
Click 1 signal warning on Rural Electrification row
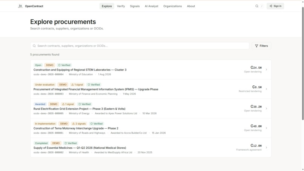(x=68, y=104)
